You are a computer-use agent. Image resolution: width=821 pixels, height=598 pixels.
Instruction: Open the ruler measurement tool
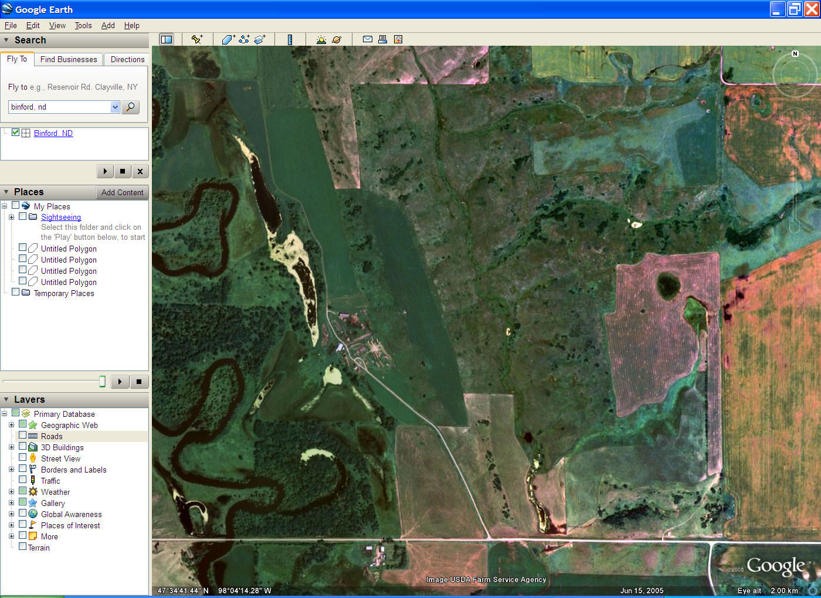tap(290, 39)
